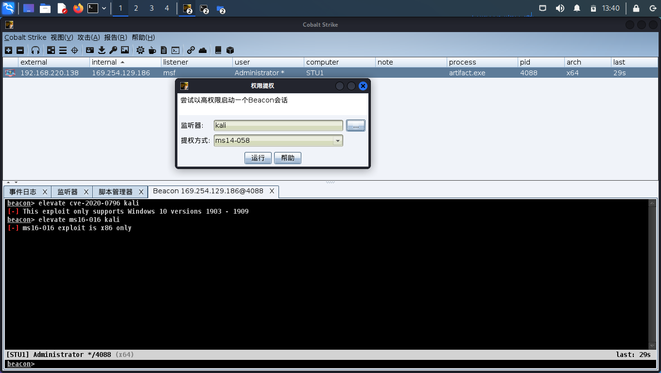Click the network connection tray icon
Viewport: 661px width, 373px height.
(x=543, y=8)
